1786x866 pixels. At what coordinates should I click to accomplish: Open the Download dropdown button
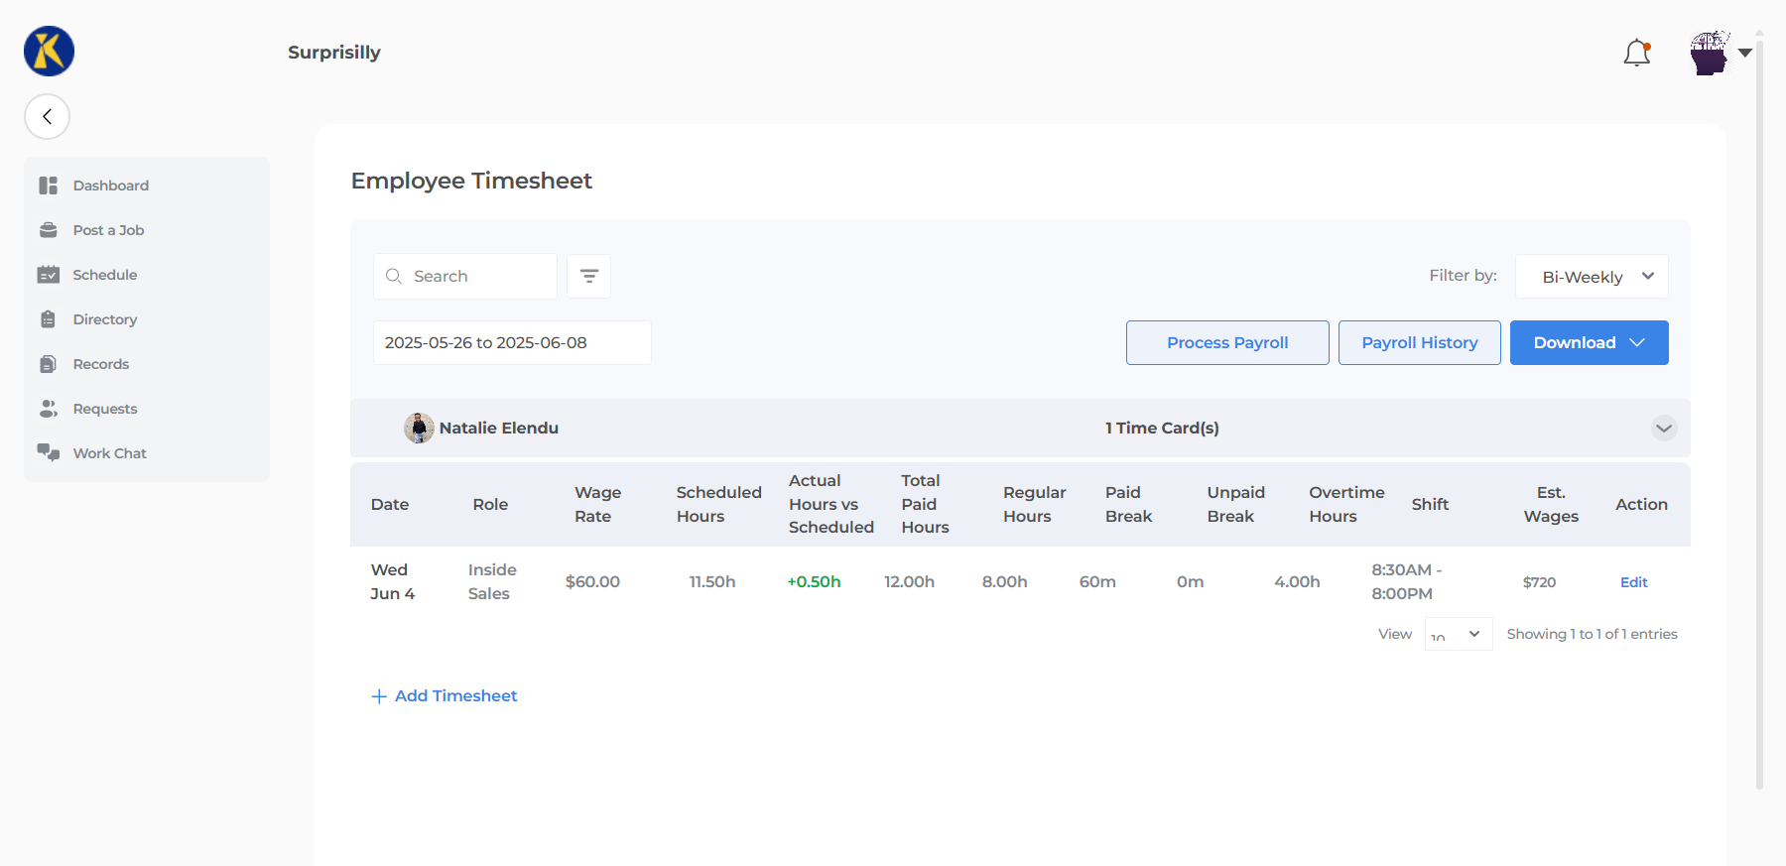1590,343
